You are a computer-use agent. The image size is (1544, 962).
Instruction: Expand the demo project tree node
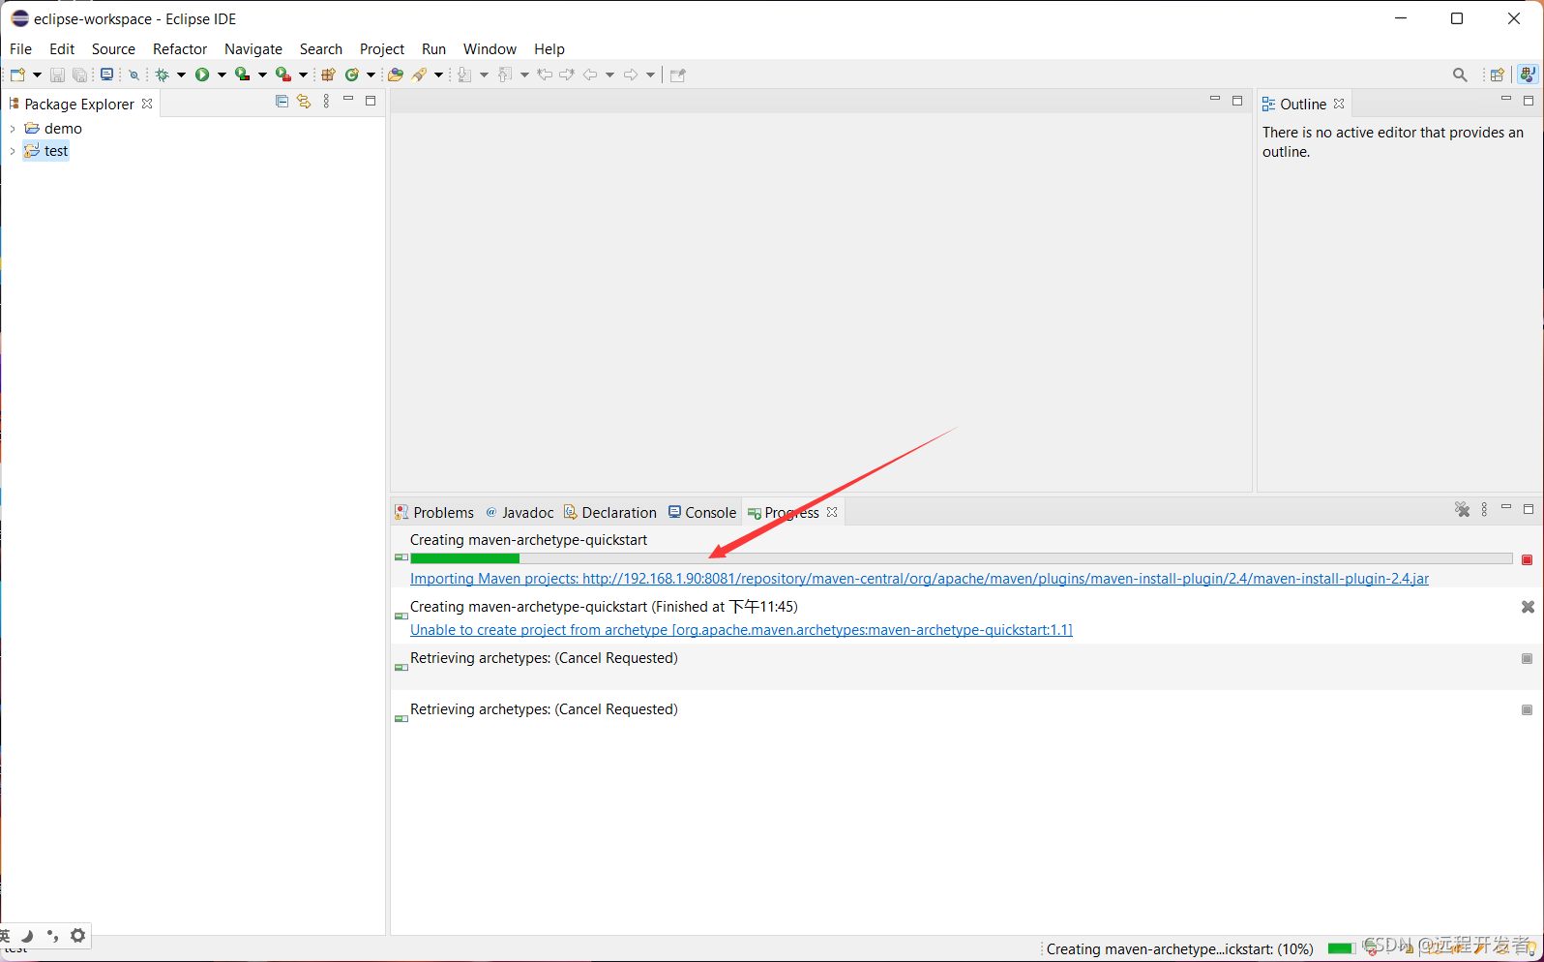[x=13, y=129]
